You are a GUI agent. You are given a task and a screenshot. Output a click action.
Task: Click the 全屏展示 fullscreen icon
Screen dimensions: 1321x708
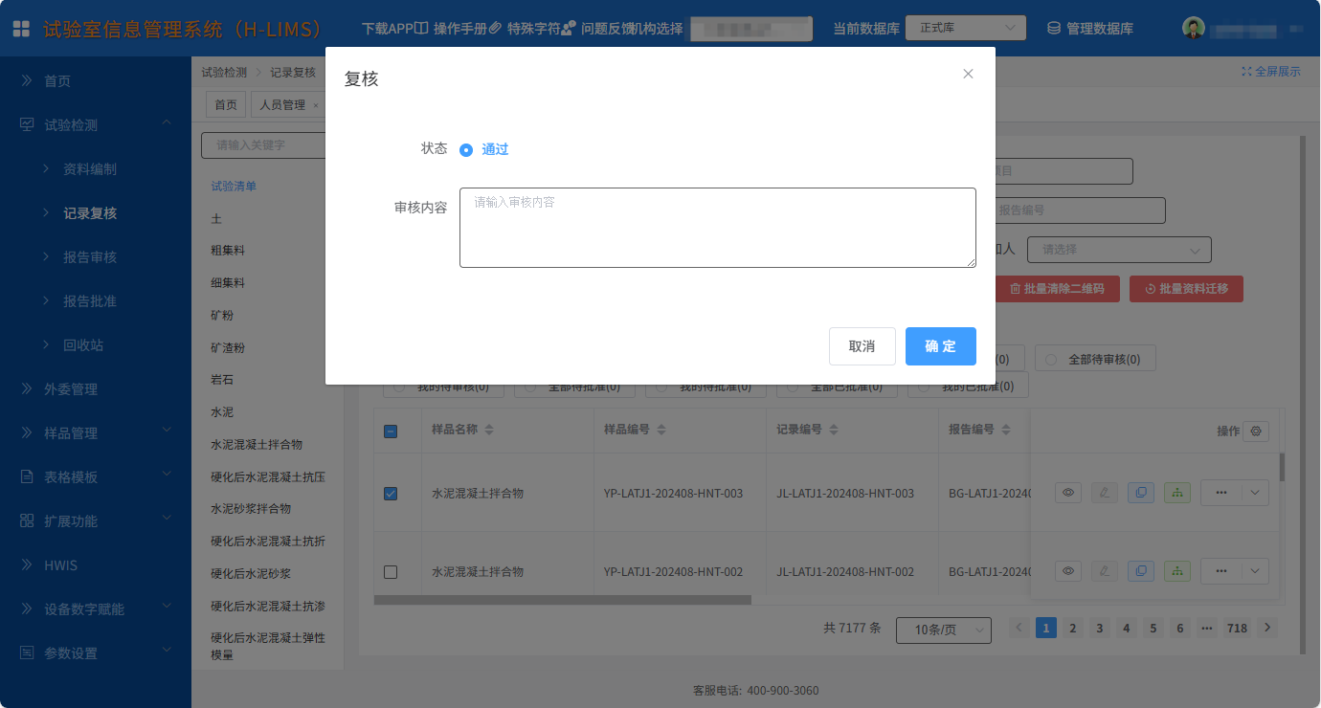pyautogui.click(x=1246, y=72)
